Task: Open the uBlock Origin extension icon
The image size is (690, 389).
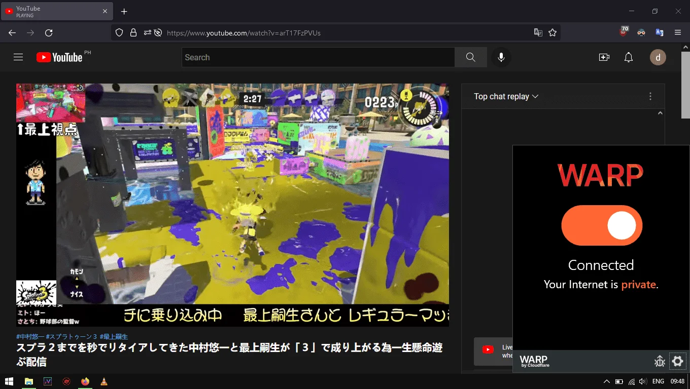Action: [x=624, y=32]
